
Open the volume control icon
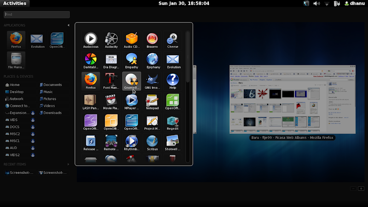point(316,3)
